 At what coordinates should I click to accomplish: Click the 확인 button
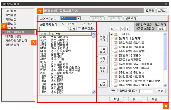117,99
